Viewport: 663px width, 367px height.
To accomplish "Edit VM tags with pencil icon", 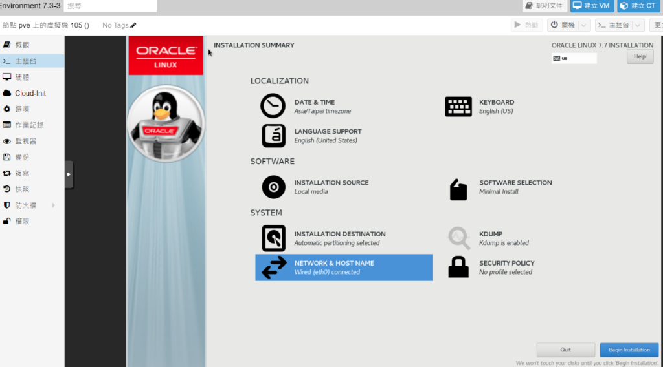I will coord(133,25).
